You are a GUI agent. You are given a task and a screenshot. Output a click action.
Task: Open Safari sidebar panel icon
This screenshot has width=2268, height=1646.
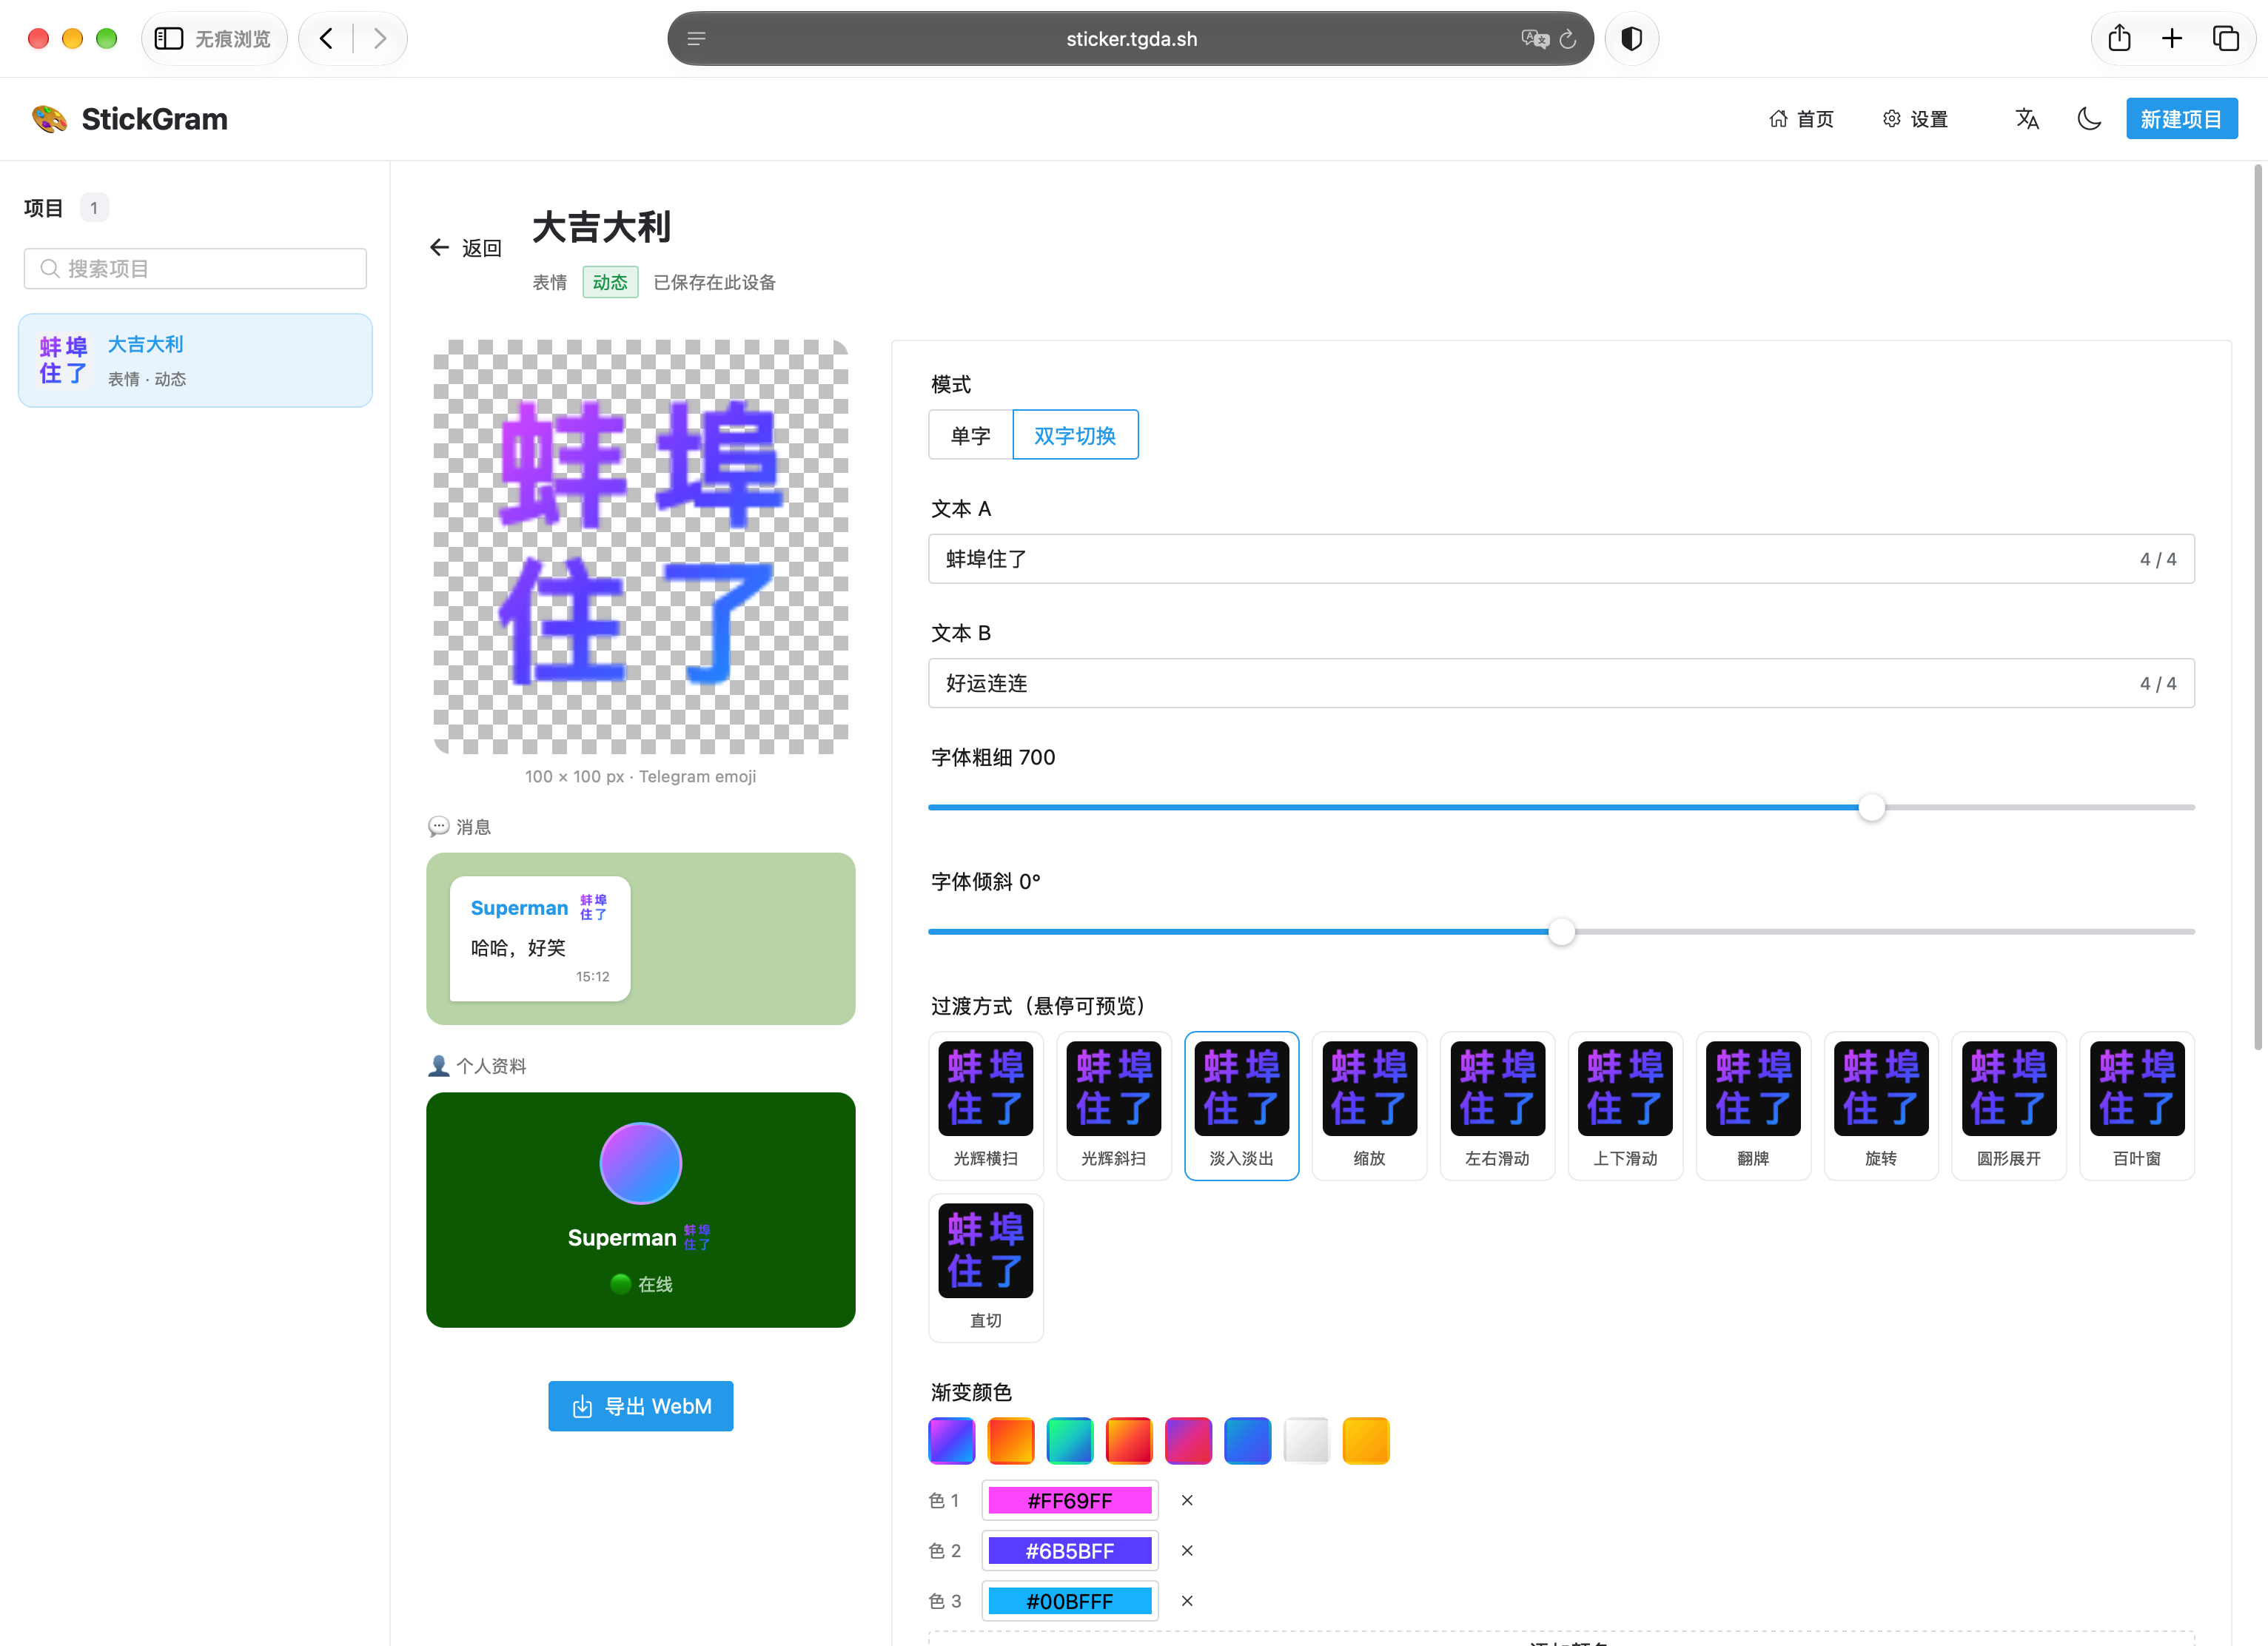[168, 39]
